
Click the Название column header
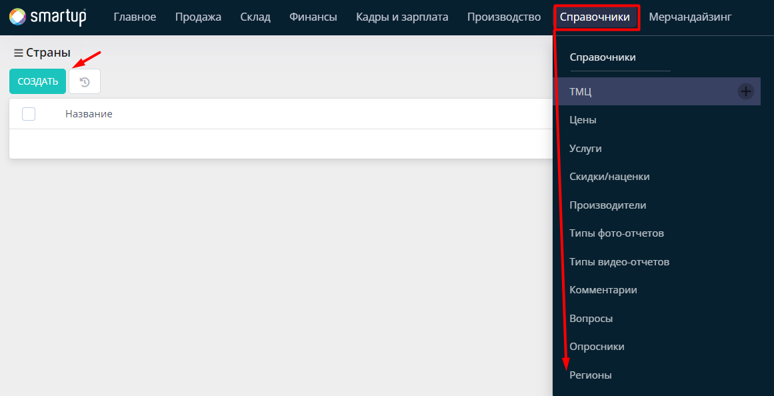pos(89,114)
